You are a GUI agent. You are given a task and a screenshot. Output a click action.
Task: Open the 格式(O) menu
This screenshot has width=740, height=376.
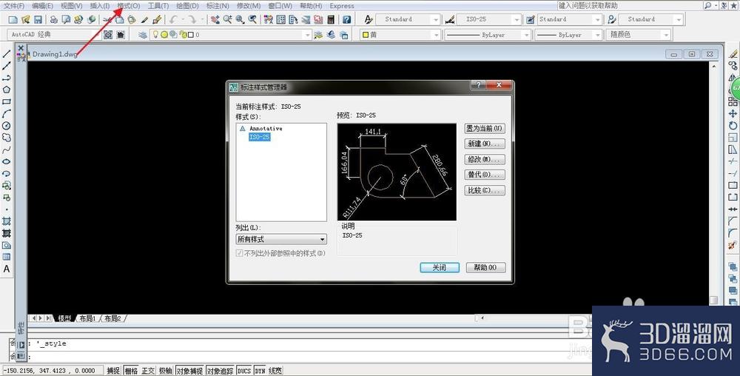(129, 6)
